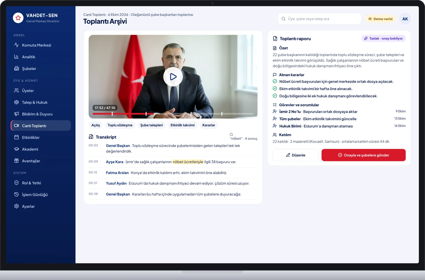Viewport: 425px width, 280px height.
Task: Open Talep & Hukuk
Action: (x=41, y=102)
